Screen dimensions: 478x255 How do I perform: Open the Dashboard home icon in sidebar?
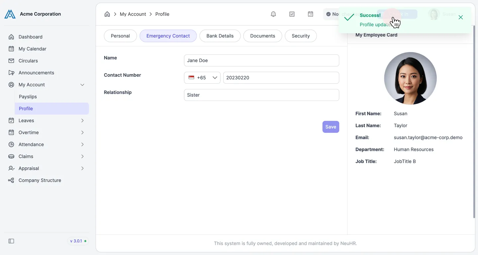[11, 37]
